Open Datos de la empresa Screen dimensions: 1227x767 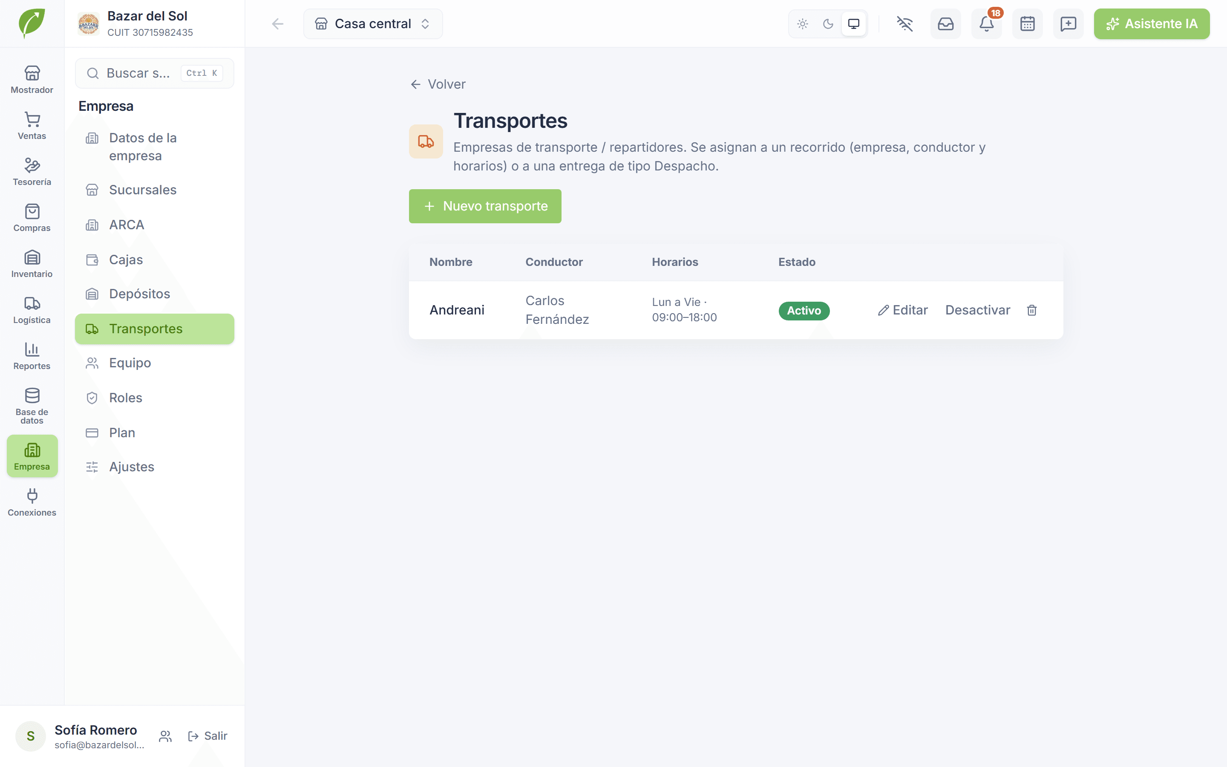[x=155, y=147]
